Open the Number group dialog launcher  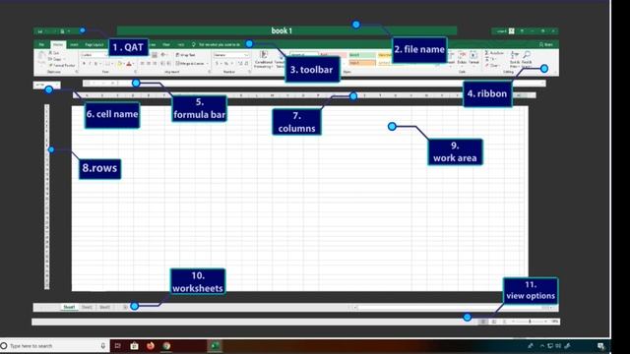point(249,72)
